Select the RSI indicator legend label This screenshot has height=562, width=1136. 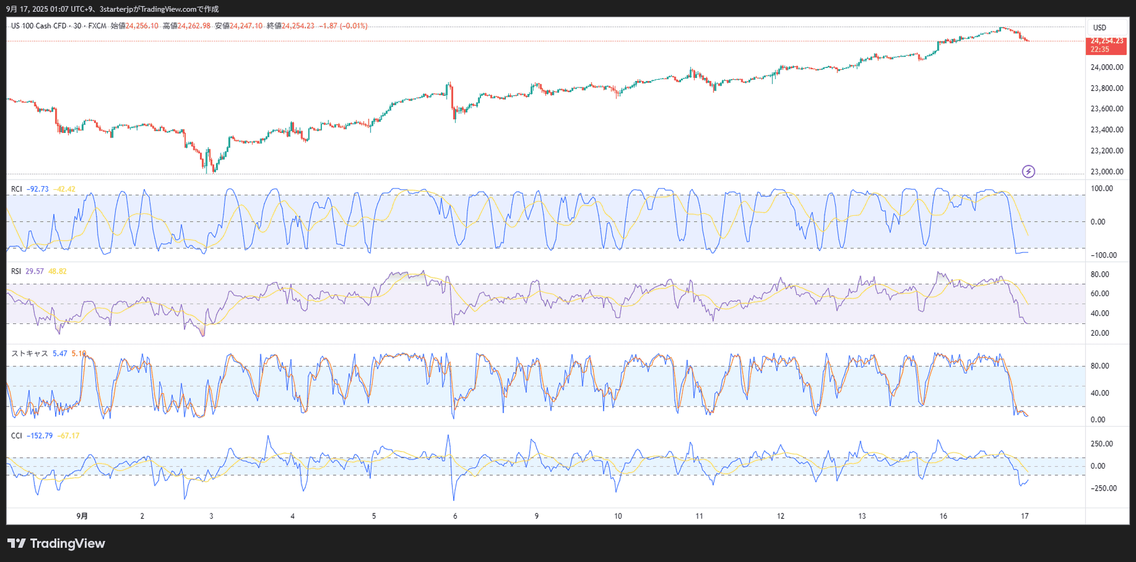(x=16, y=271)
